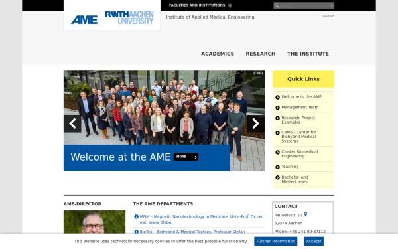Screen dimensions: 398x249
Task: Click the RWTH Aachen University logo
Action: pyautogui.click(x=129, y=17)
